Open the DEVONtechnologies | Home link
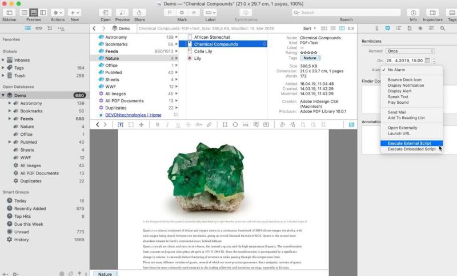The image size is (457, 276). 133,115
